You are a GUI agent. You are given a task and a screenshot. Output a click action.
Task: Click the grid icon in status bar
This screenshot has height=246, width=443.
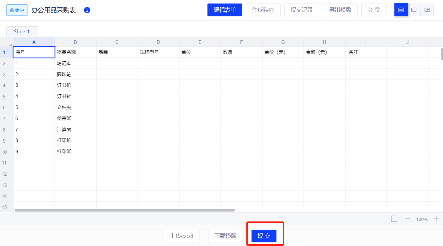click(394, 219)
